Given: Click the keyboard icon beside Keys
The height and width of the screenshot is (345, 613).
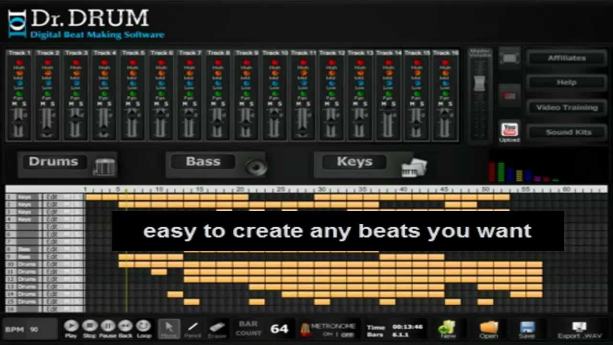Looking at the screenshot, I should [414, 167].
